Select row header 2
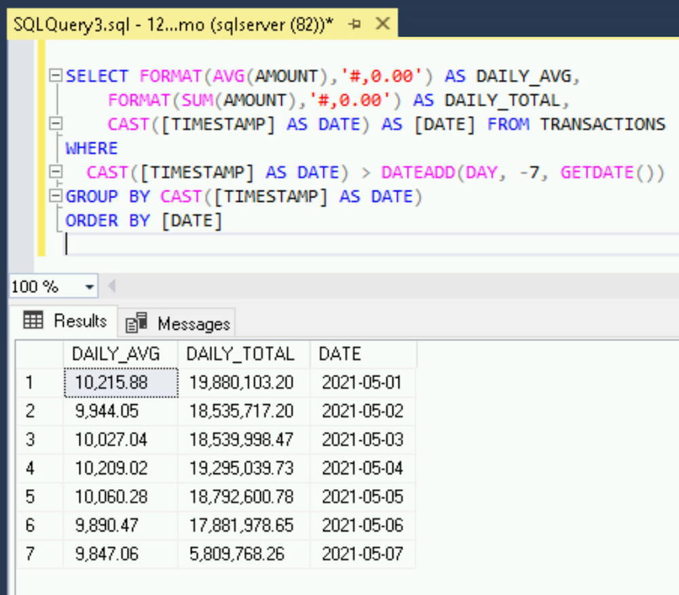Image resolution: width=679 pixels, height=595 pixels. [x=40, y=411]
